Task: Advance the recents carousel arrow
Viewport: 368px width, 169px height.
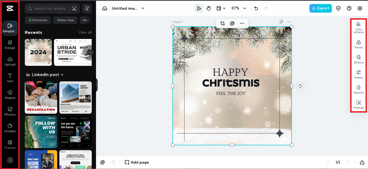Action: 90,52
